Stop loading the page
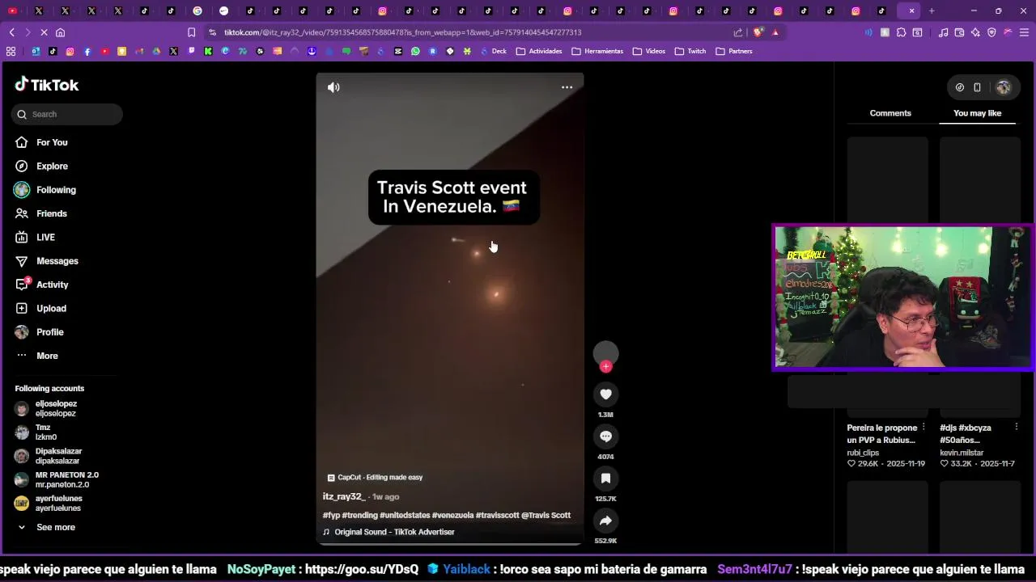The height and width of the screenshot is (582, 1036). (44, 32)
